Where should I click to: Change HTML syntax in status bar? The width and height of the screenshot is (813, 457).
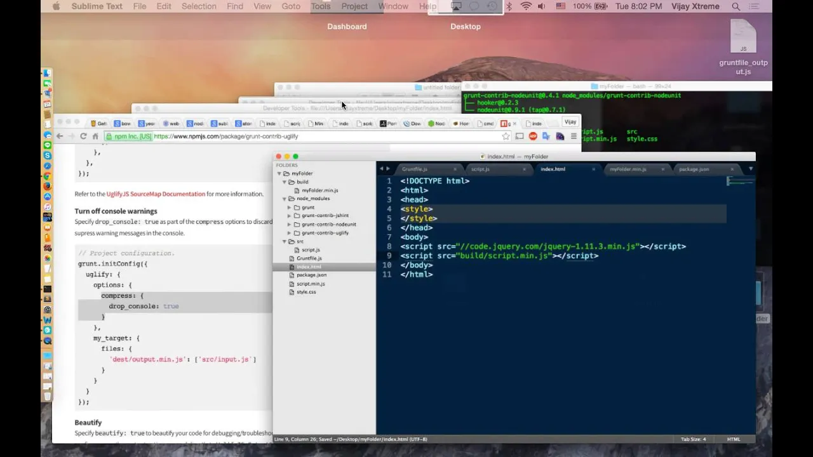734,439
